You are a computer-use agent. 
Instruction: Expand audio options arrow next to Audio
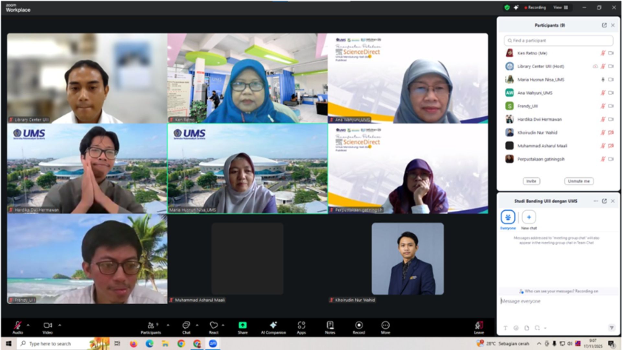click(x=28, y=325)
